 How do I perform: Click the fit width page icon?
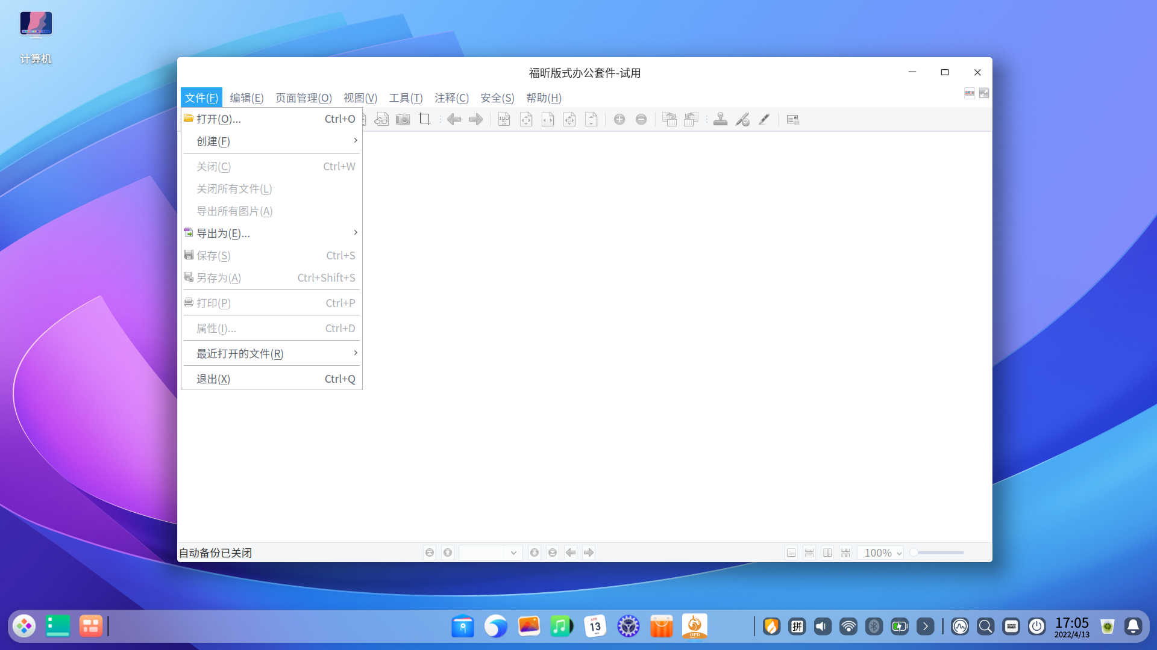[548, 119]
